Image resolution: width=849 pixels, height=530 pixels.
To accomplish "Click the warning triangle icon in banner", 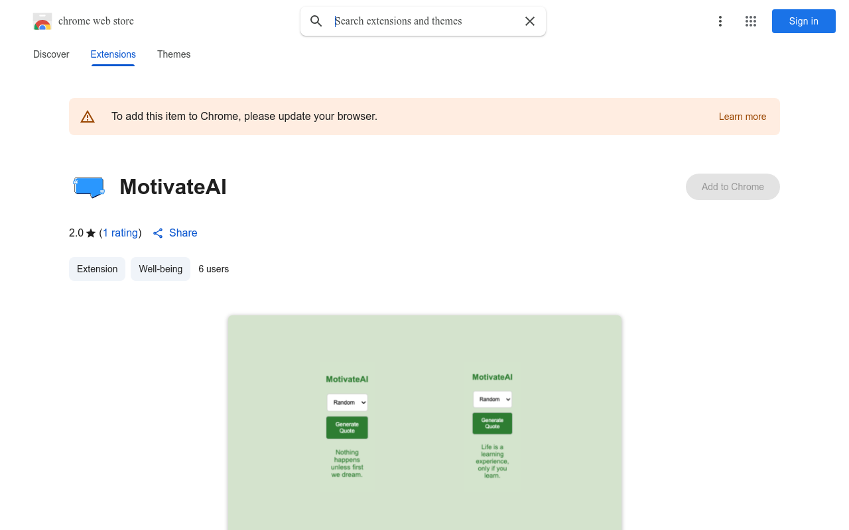I will click(88, 117).
